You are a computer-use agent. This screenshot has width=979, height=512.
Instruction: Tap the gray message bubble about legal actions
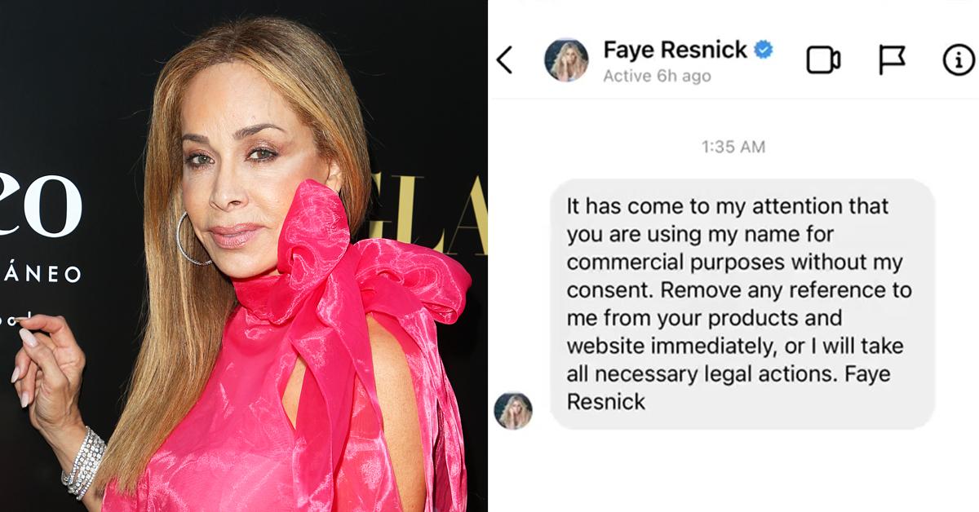pos(742,304)
